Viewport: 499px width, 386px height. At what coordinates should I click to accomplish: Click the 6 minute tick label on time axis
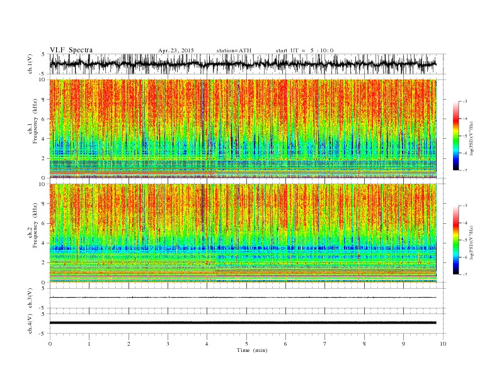[x=285, y=344]
